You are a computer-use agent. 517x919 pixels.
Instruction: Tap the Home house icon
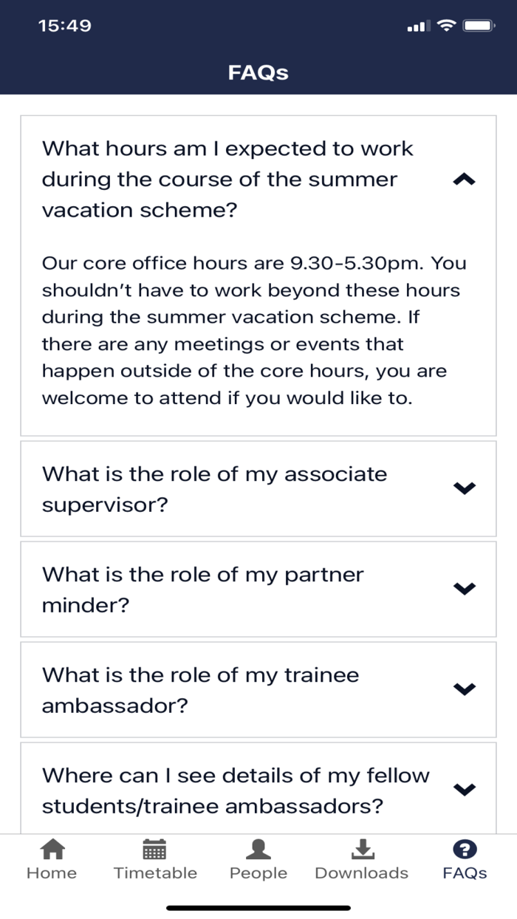pyautogui.click(x=52, y=850)
